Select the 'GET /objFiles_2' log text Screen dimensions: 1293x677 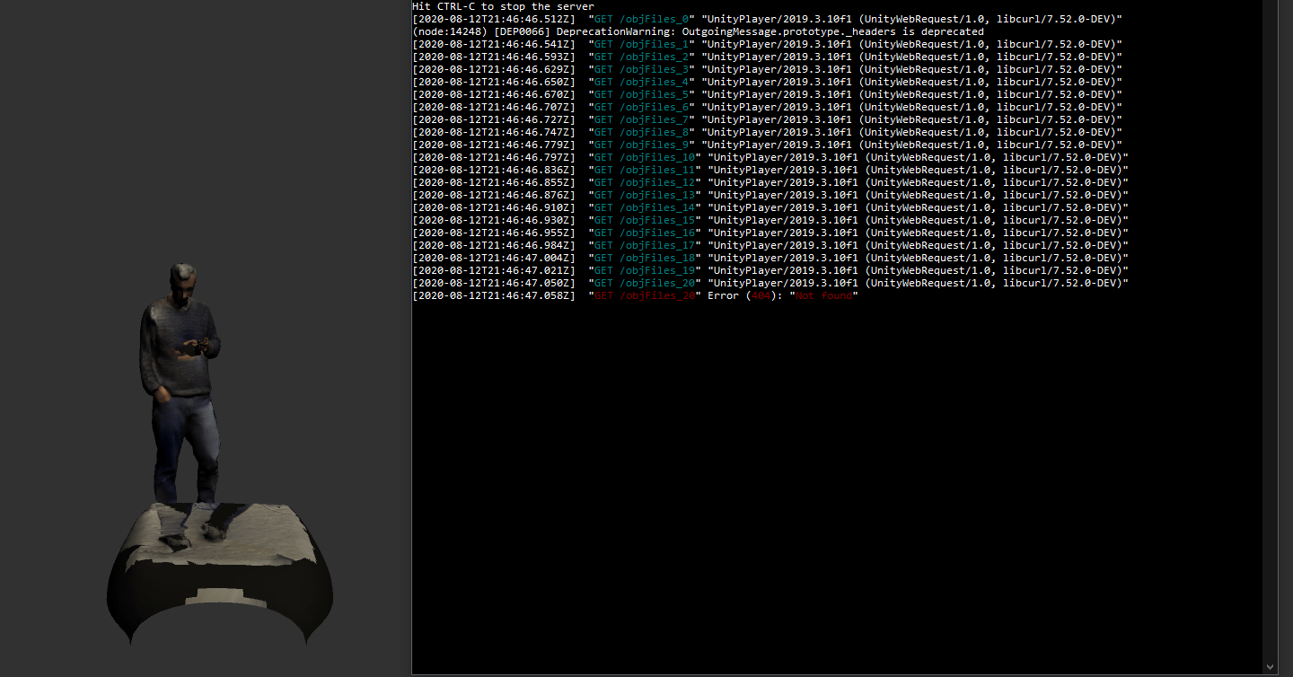pyautogui.click(x=641, y=57)
